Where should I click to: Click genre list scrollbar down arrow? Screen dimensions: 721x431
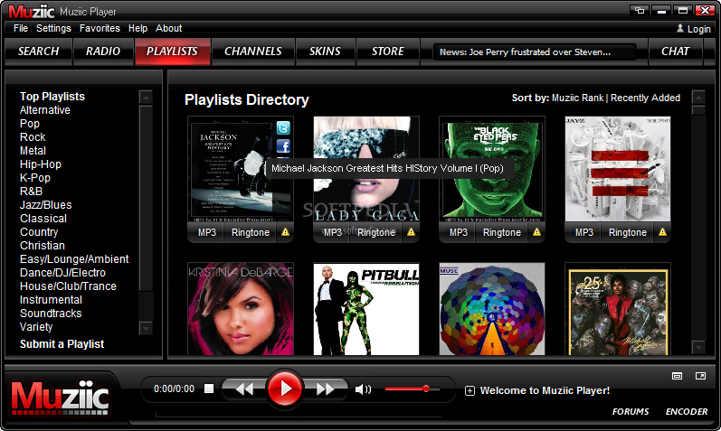[146, 328]
